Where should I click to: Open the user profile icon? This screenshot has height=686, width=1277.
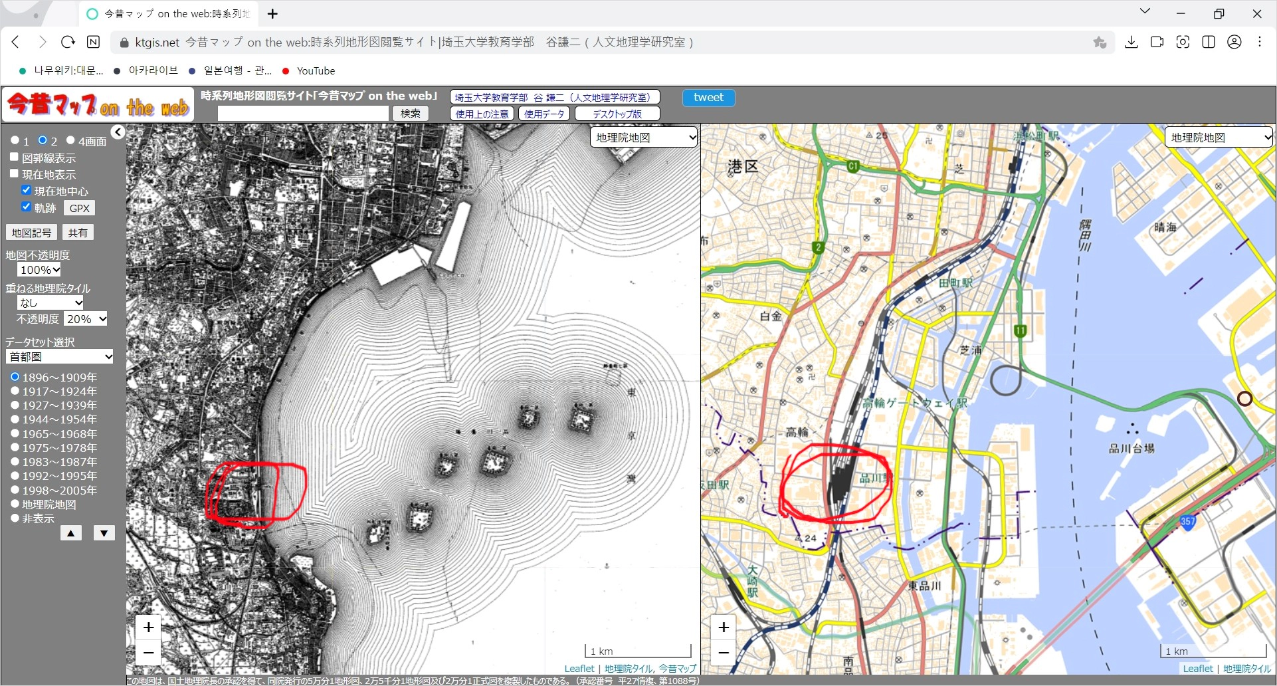tap(1234, 42)
